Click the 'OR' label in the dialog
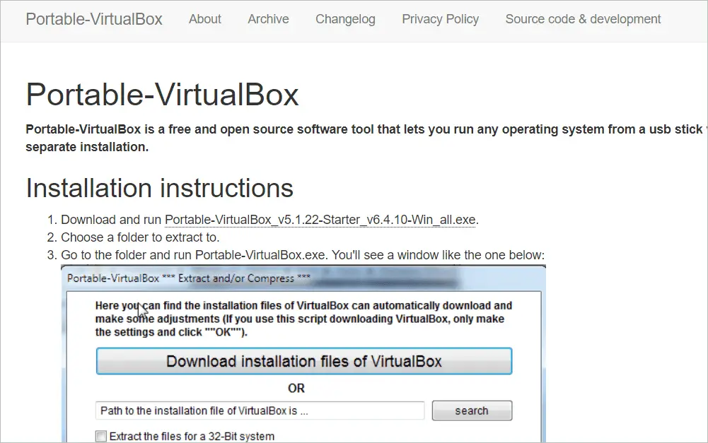This screenshot has height=443, width=708. pyautogui.click(x=296, y=388)
